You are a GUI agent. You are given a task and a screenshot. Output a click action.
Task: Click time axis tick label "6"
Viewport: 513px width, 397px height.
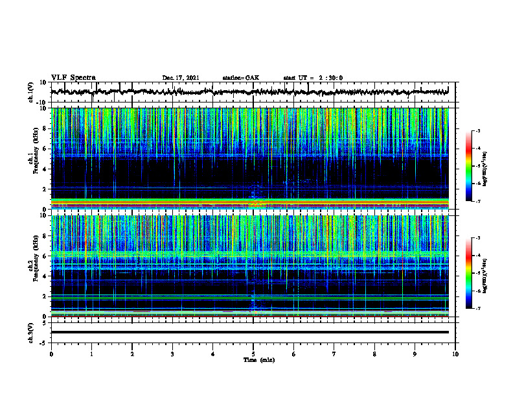294,354
